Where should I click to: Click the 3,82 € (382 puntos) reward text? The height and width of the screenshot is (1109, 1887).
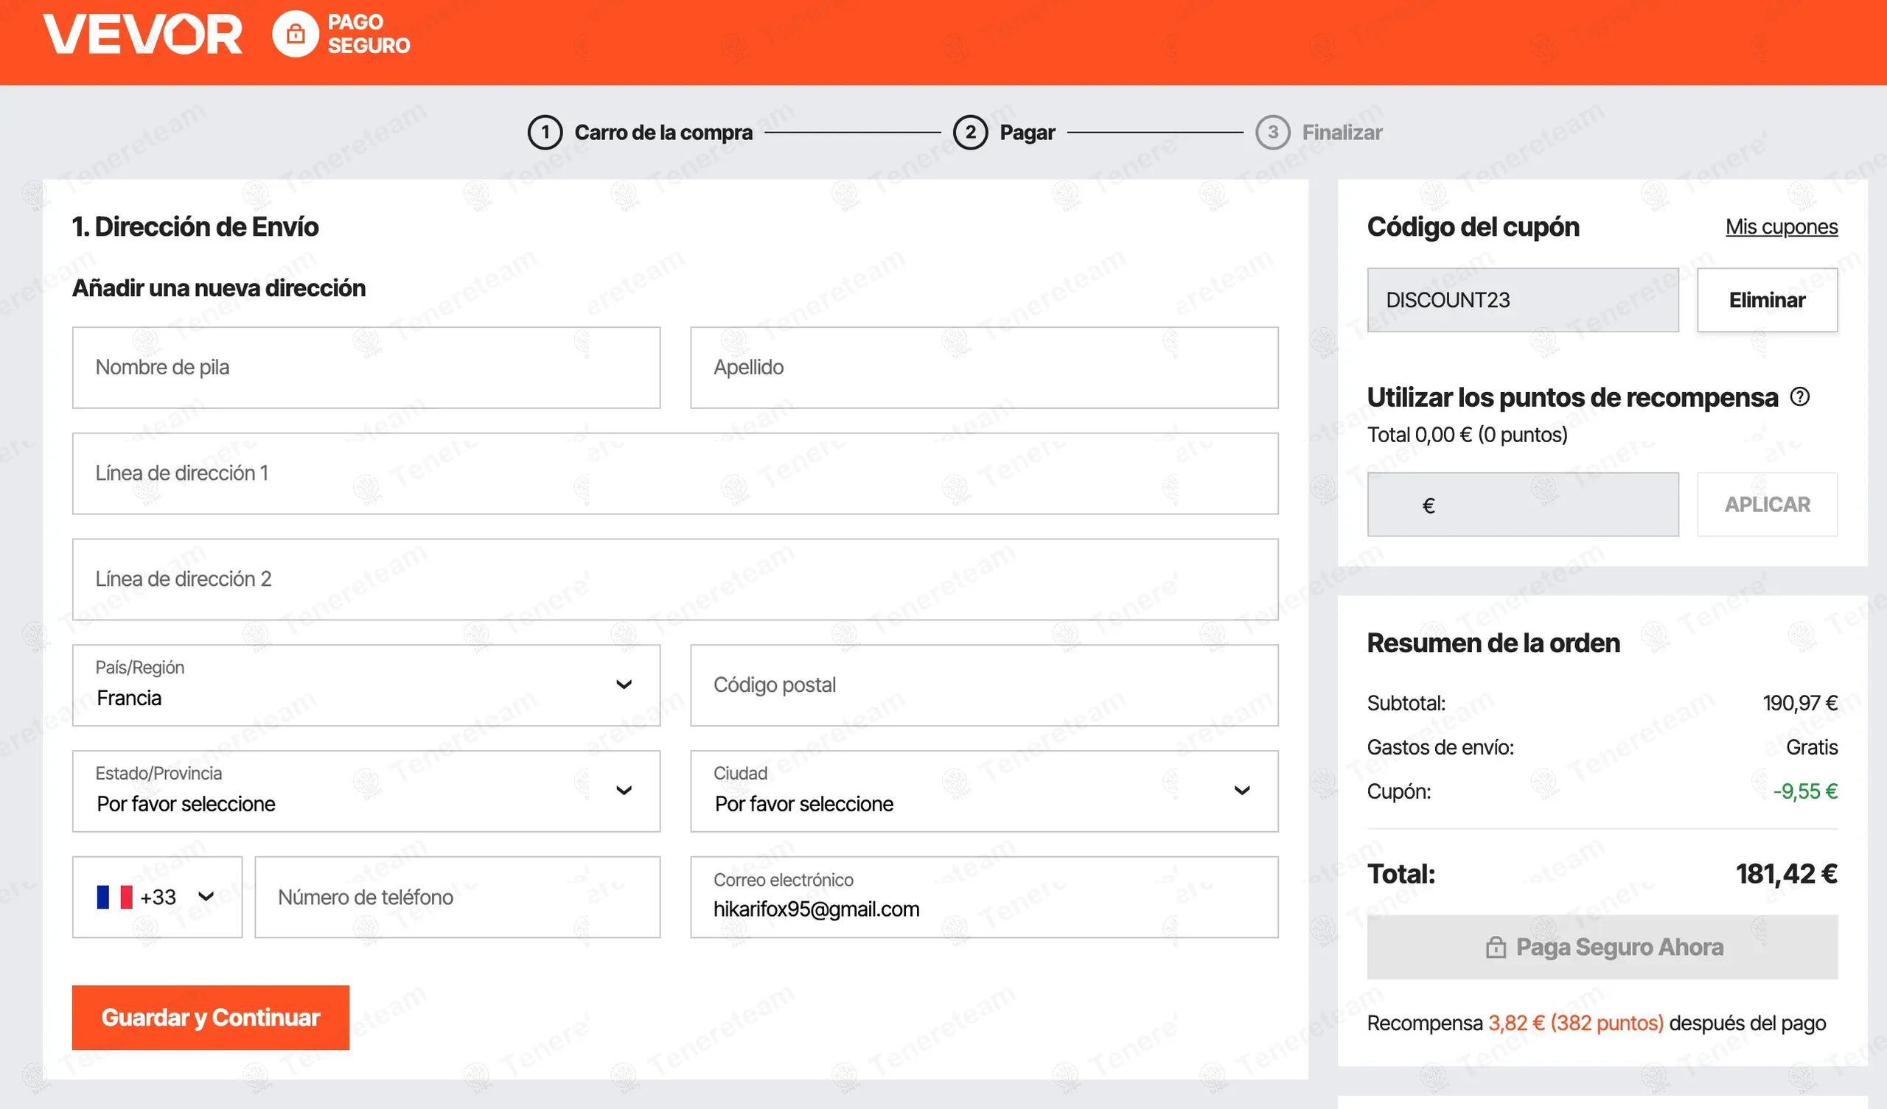pos(1575,1023)
